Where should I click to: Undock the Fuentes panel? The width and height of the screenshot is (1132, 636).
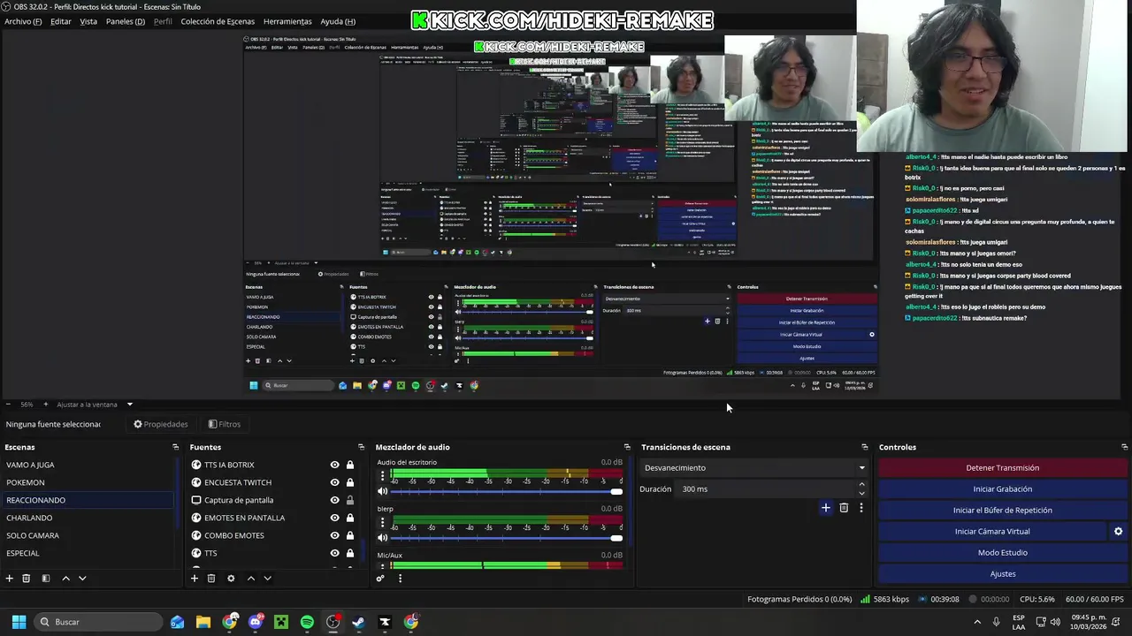point(361,447)
